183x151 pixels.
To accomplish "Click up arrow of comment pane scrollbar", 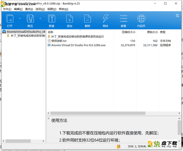I will pyautogui.click(x=179, y=118).
